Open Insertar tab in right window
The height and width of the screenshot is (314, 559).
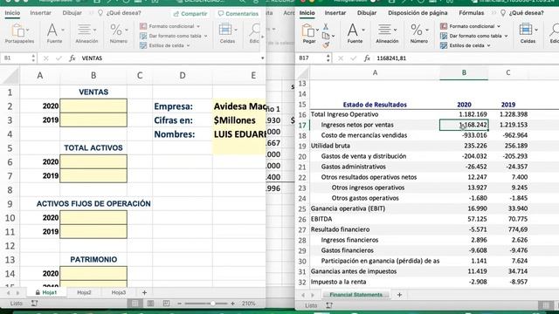click(335, 13)
